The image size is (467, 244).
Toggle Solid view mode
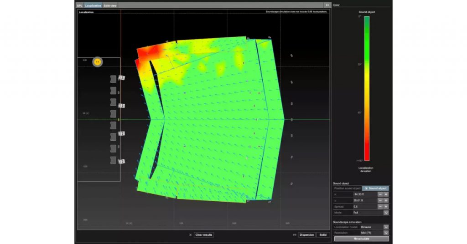[323, 235]
